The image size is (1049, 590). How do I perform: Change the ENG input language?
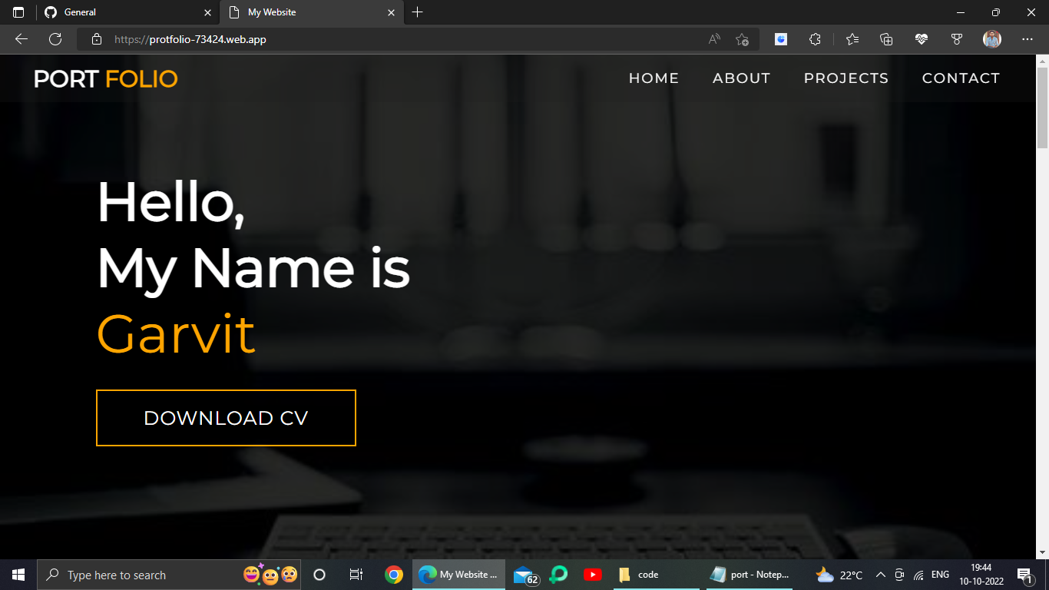[x=940, y=575]
